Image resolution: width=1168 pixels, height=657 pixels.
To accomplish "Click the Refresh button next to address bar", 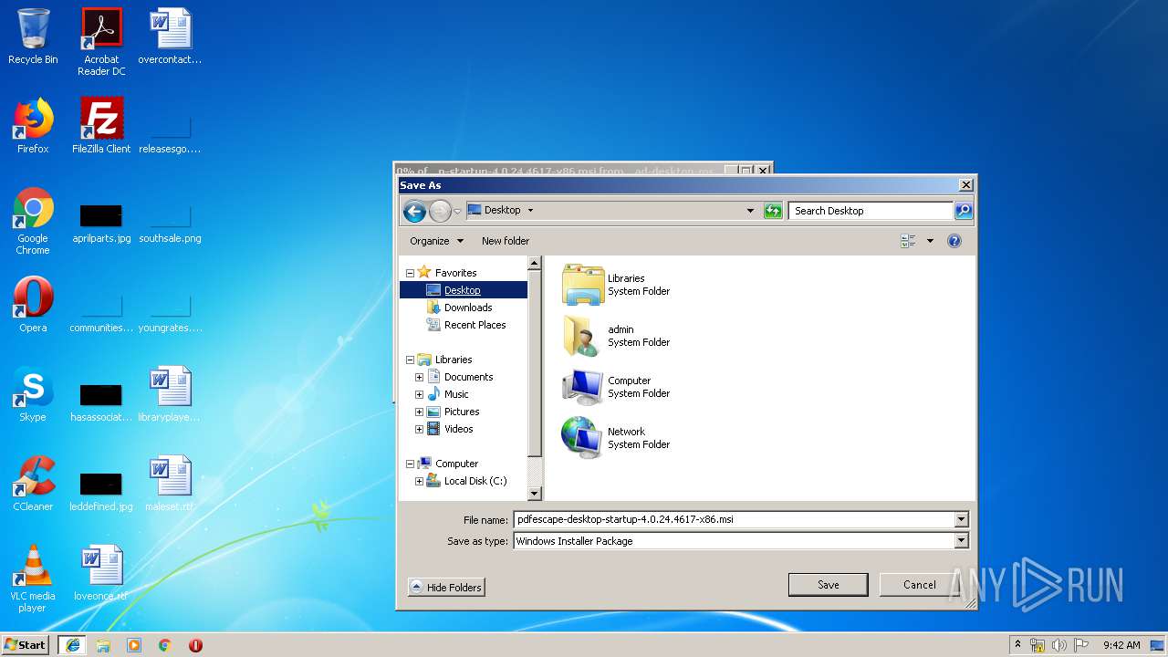I will 773,211.
